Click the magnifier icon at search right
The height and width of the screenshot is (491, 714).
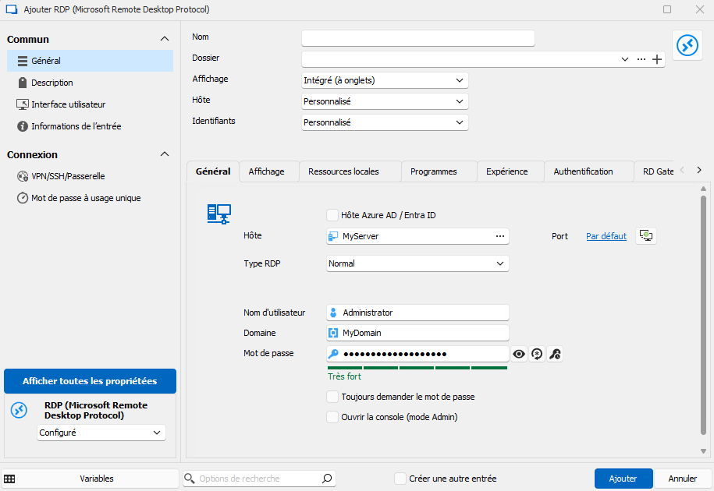(326, 479)
